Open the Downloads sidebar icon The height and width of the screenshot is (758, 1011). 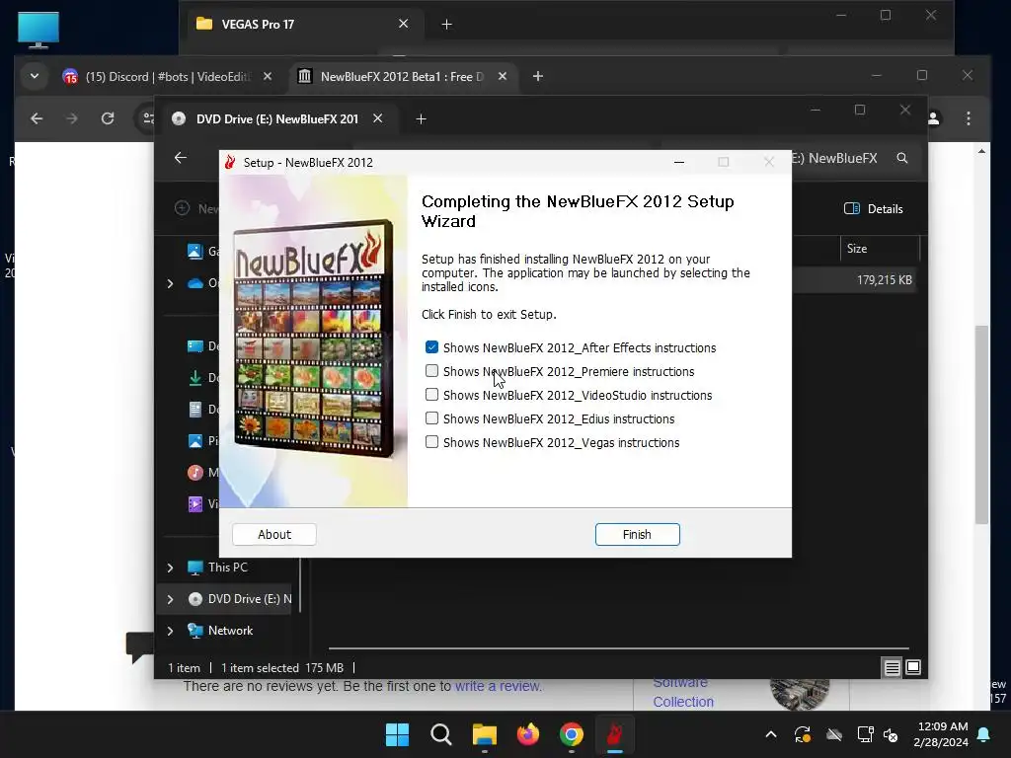click(x=195, y=378)
